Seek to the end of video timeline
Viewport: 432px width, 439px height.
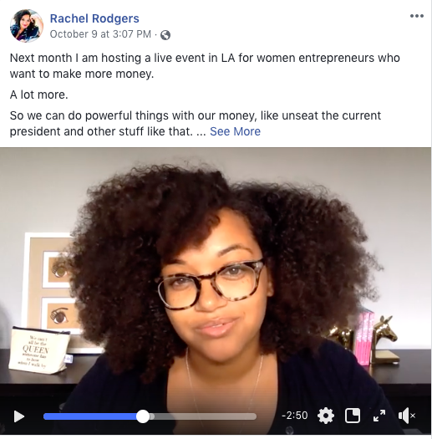(255, 416)
